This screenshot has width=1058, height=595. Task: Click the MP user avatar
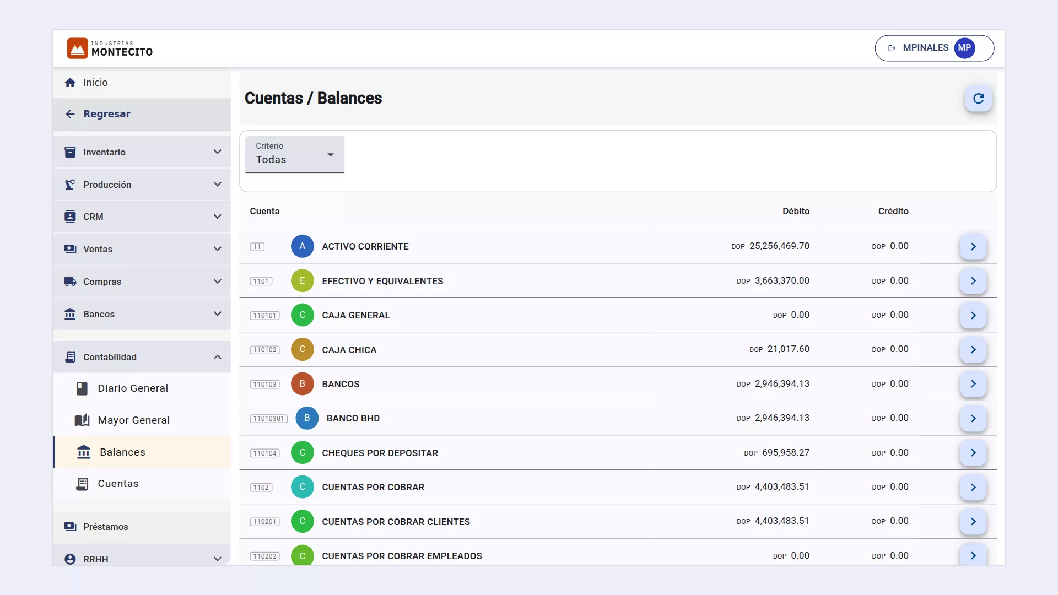click(x=964, y=48)
